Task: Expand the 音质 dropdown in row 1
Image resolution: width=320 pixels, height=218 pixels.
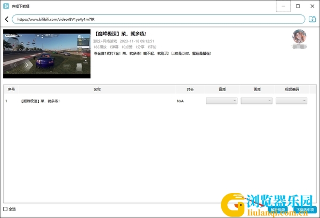Action: click(x=221, y=101)
